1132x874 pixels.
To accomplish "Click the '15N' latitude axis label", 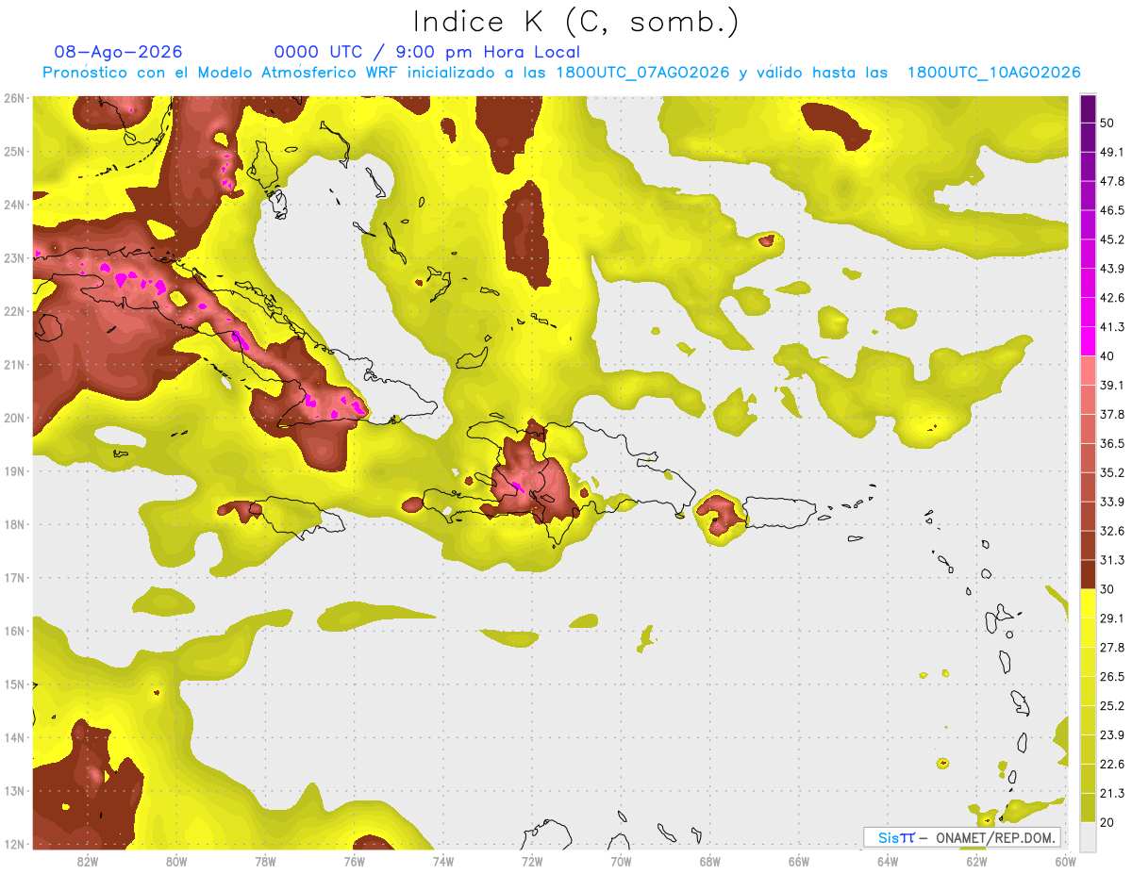I will (x=13, y=684).
